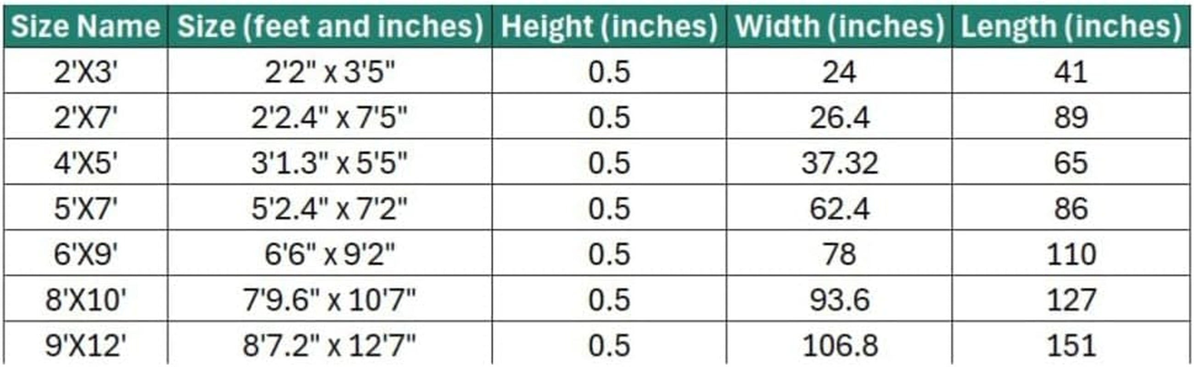Click the 2'2" x 3'5" size cell
The image size is (1194, 367).
coord(330,72)
